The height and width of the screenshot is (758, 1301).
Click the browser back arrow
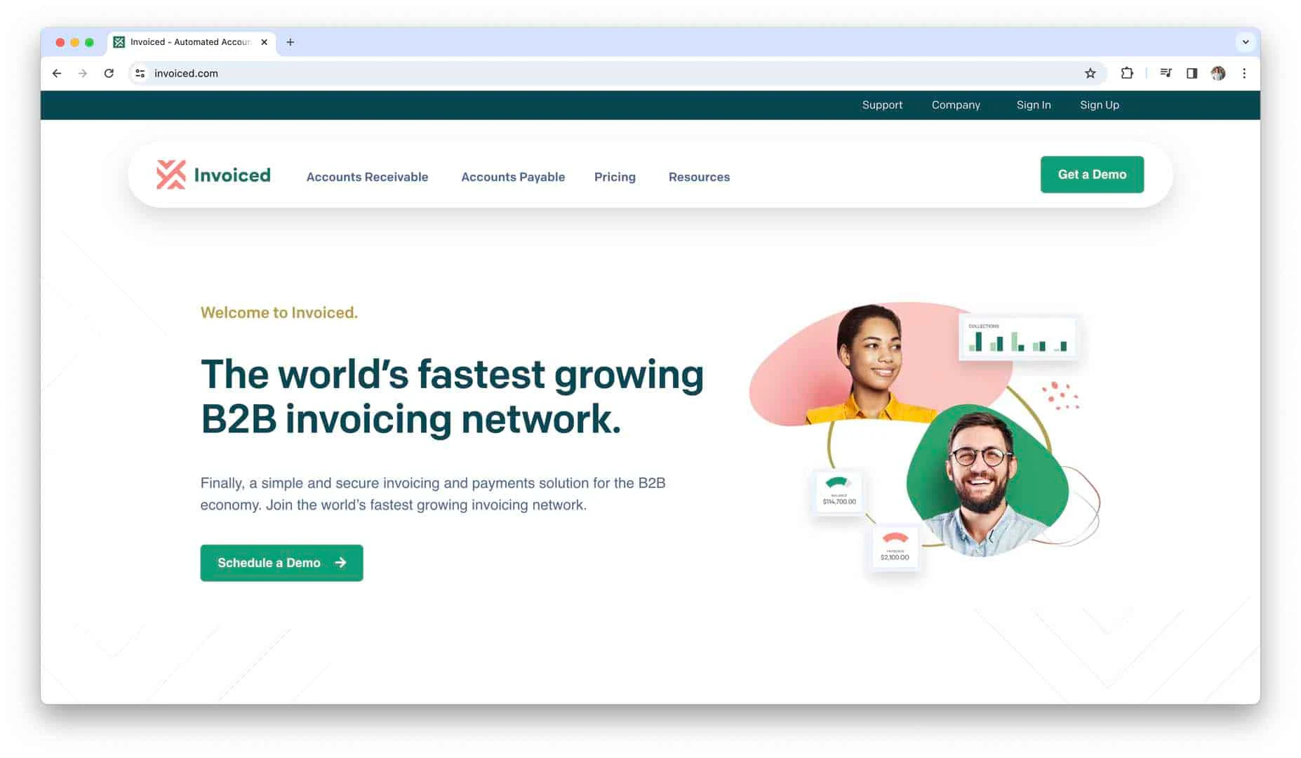pyautogui.click(x=57, y=73)
